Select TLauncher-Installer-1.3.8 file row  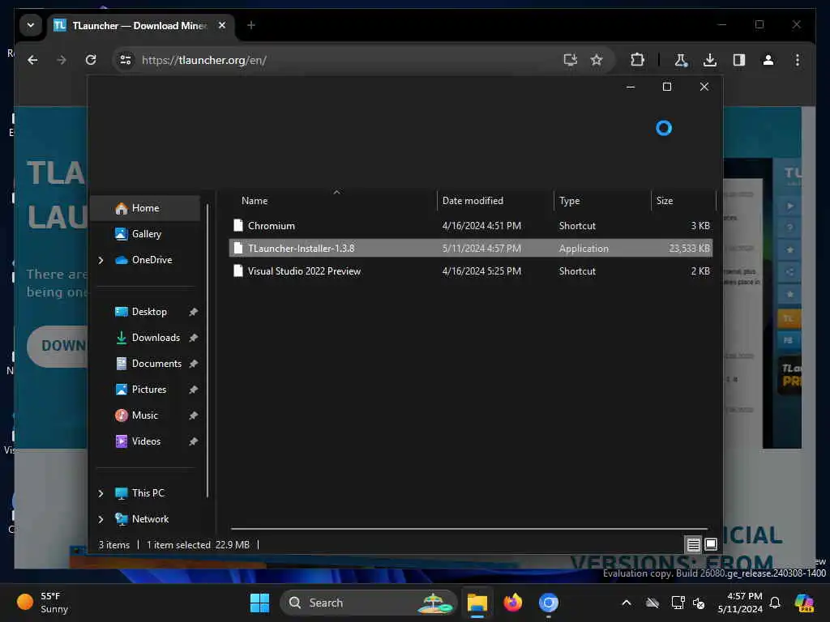coord(471,249)
